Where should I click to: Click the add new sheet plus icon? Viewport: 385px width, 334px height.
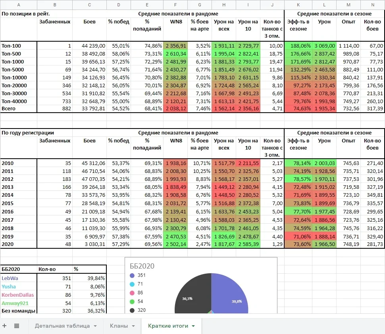[5, 326]
